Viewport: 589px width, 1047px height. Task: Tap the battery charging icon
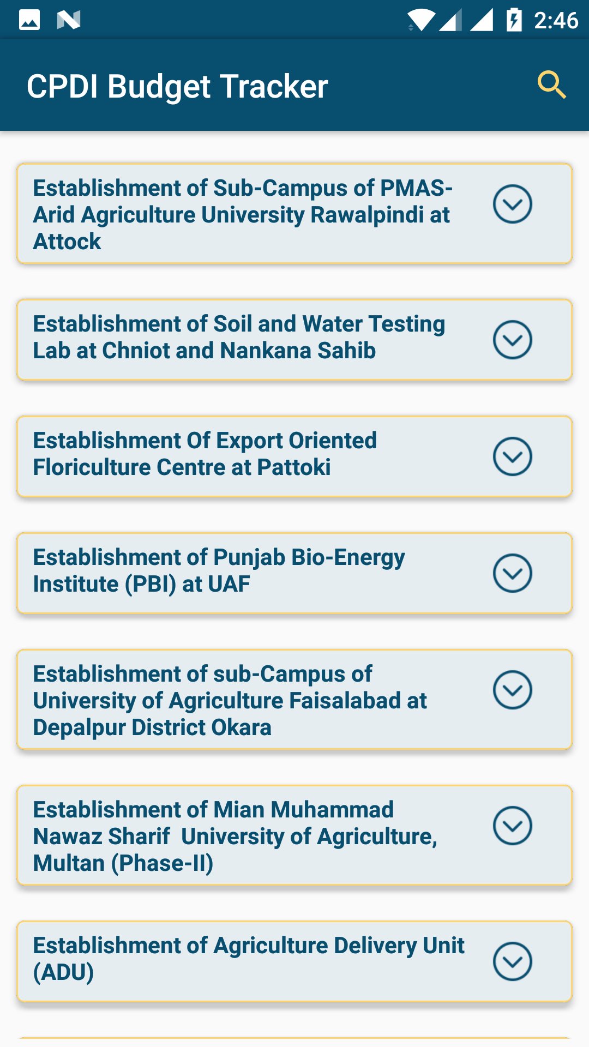click(x=514, y=20)
